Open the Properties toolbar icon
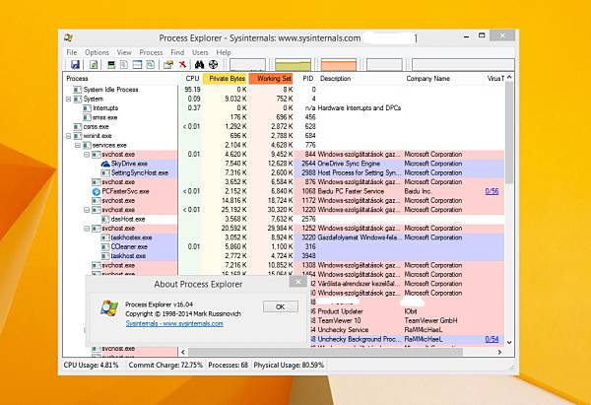 pos(168,64)
